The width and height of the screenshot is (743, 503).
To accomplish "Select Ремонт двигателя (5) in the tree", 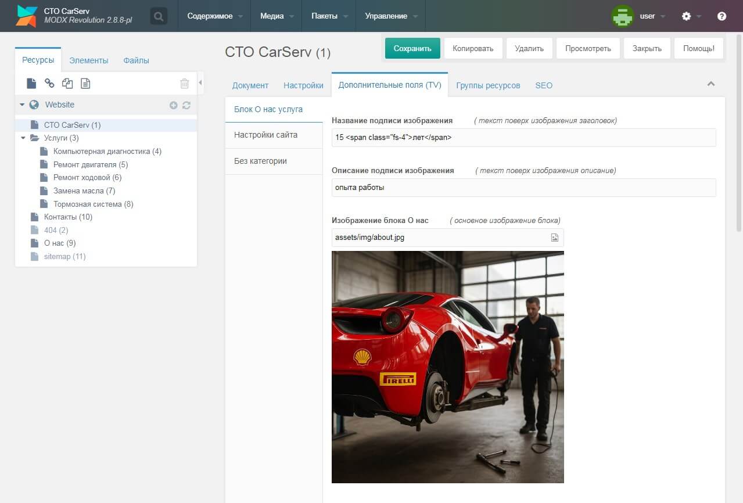I will [x=90, y=164].
